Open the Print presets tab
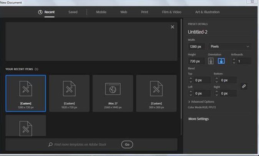Viewport: 259px width, 156px height. [144, 12]
